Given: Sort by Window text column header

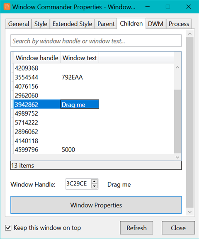Looking at the screenshot, I should (80, 58).
